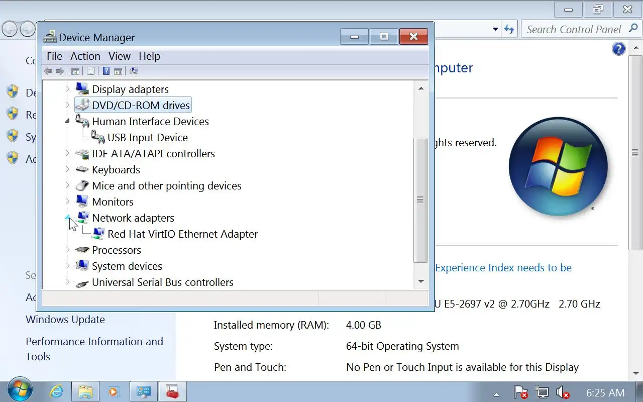643x402 pixels.
Task: Click the blue Help question-mark toolbar icon
Action: click(x=106, y=71)
